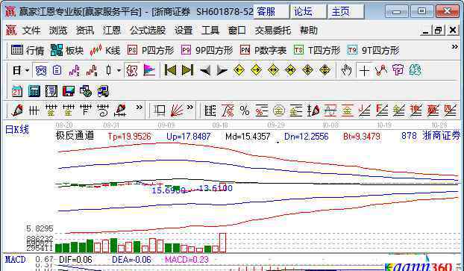Screen dimensions: 464x271
Task: Switch to K线 candlestick chart
Action: tap(104, 50)
